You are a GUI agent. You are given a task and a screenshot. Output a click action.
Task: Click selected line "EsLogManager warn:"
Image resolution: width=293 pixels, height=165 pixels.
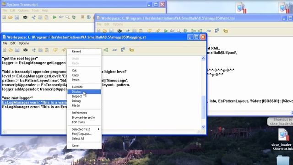point(34,103)
